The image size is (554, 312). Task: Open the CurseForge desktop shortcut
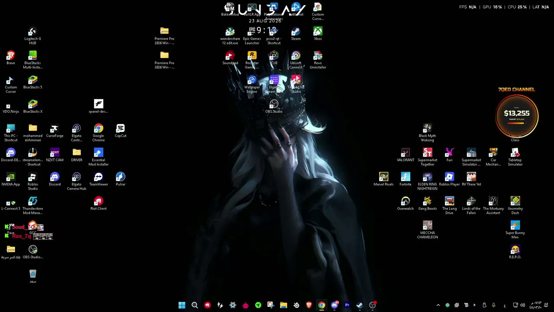(x=55, y=131)
